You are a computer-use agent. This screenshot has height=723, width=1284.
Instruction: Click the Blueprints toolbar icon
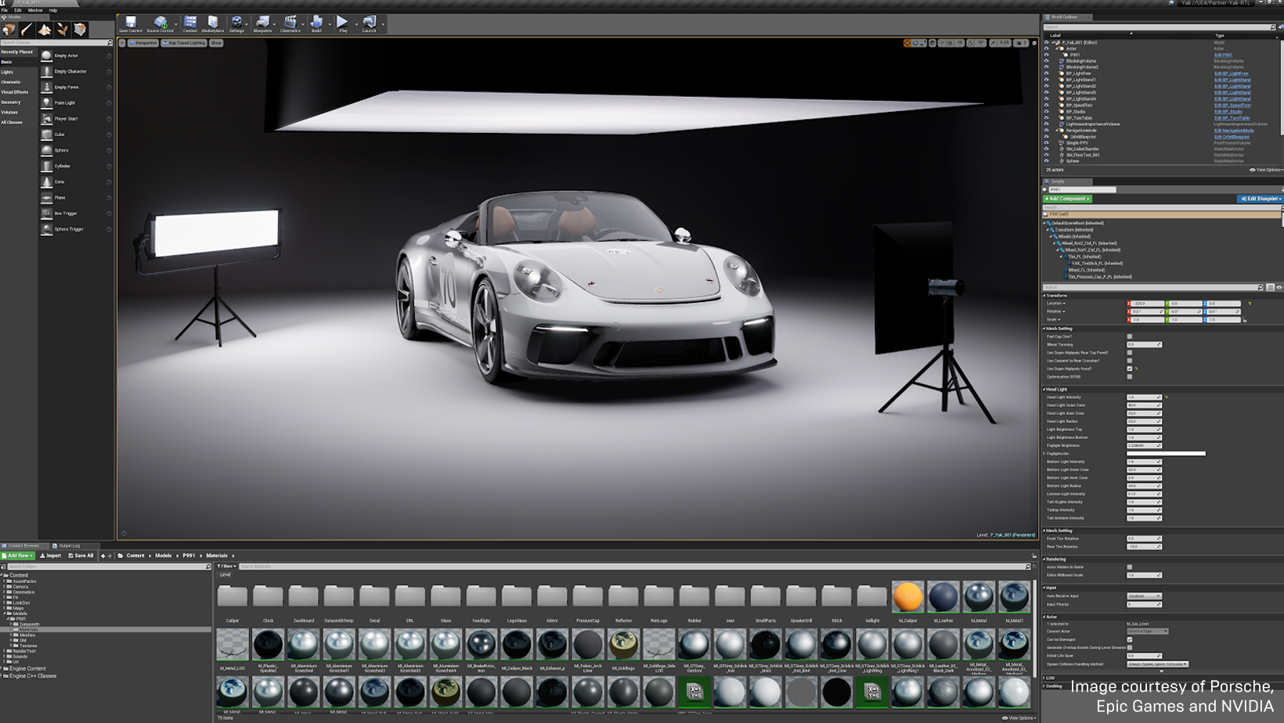click(x=262, y=23)
